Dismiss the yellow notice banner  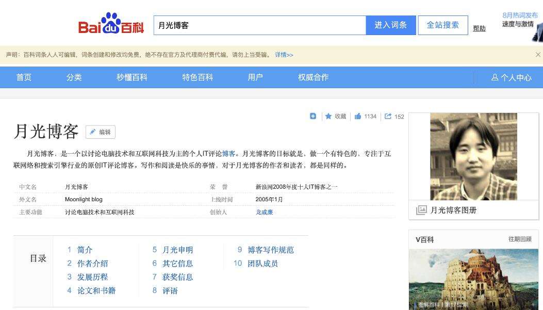(538, 55)
